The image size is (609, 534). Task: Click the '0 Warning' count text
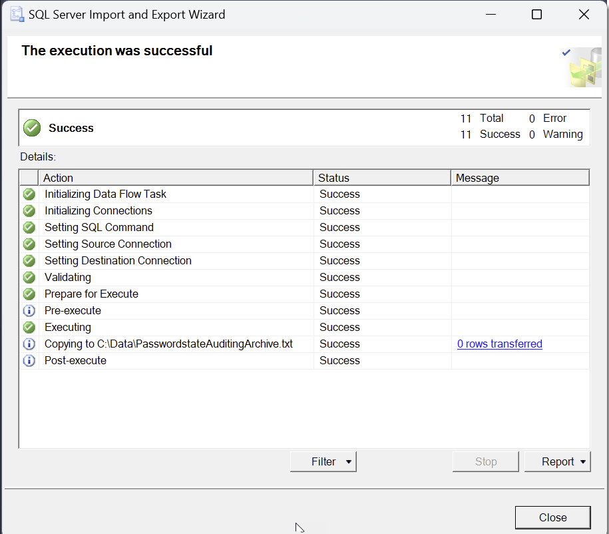coord(555,134)
